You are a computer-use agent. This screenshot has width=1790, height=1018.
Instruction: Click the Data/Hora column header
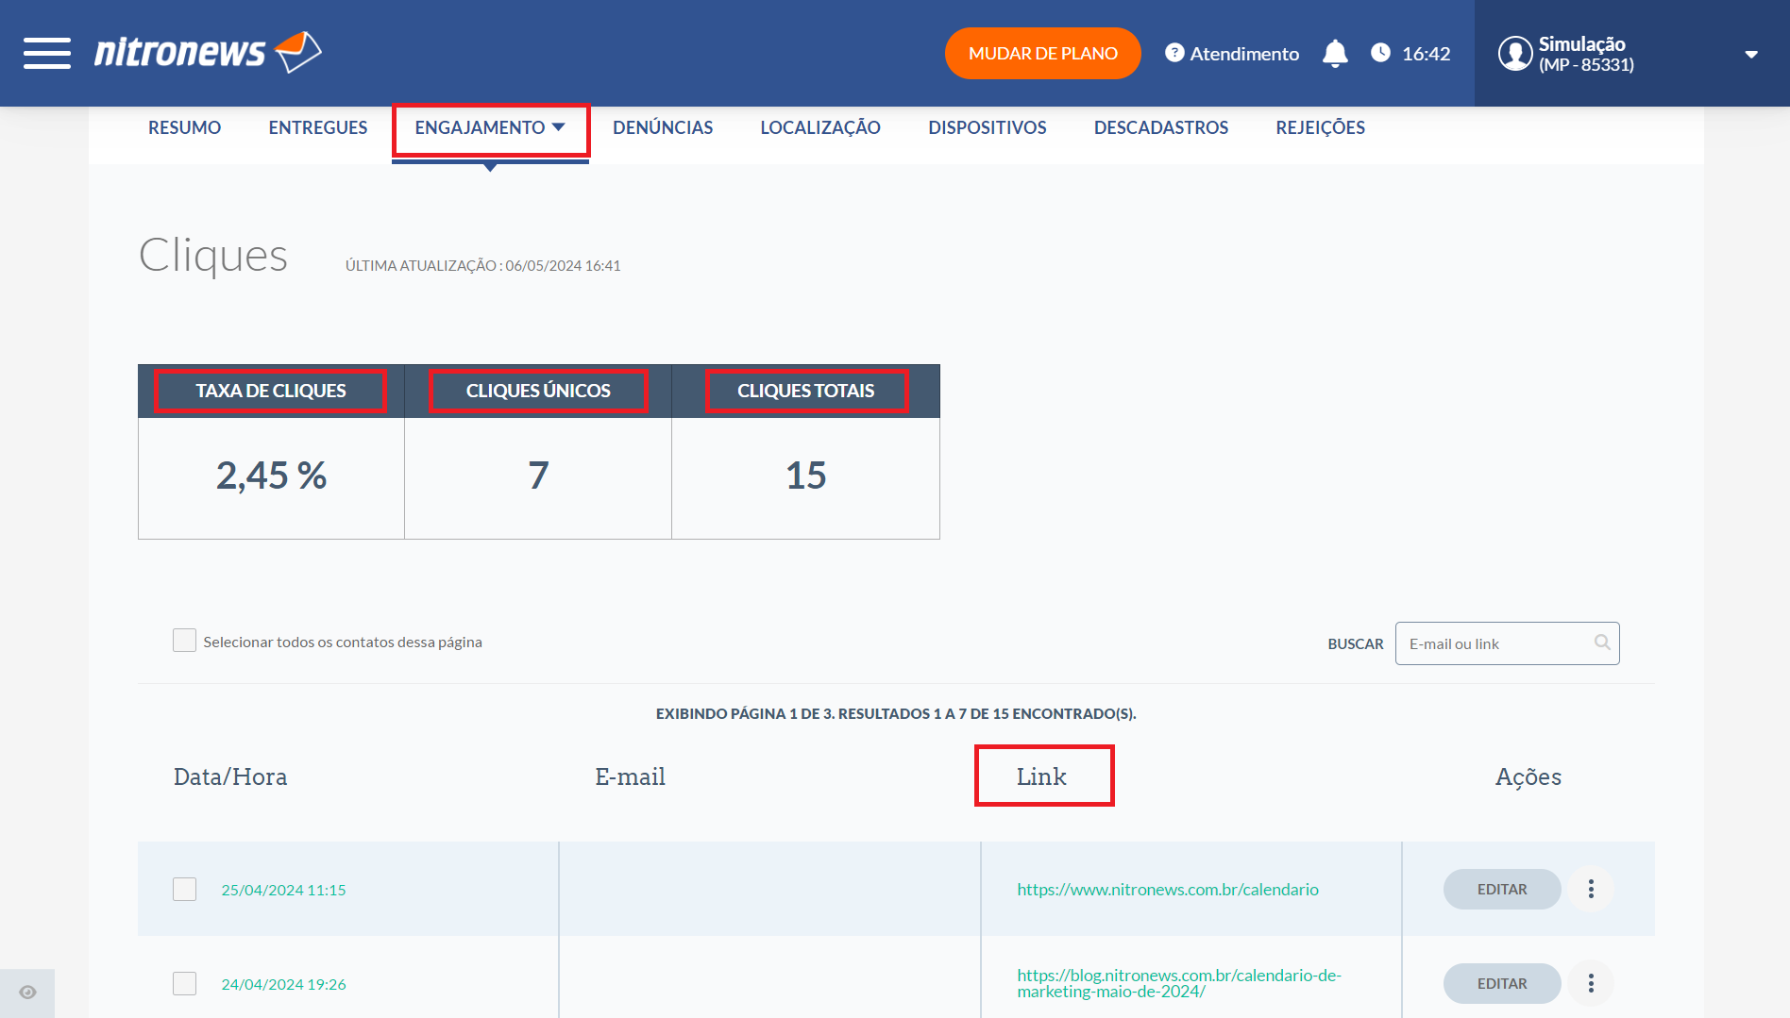coord(230,776)
